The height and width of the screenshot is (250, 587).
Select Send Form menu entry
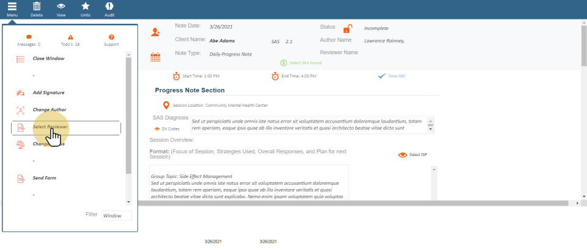(44, 179)
